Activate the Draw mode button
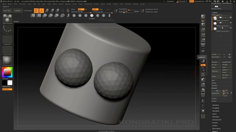 click(x=42, y=11)
